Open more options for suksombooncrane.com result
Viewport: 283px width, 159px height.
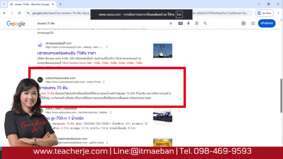tap(104, 82)
